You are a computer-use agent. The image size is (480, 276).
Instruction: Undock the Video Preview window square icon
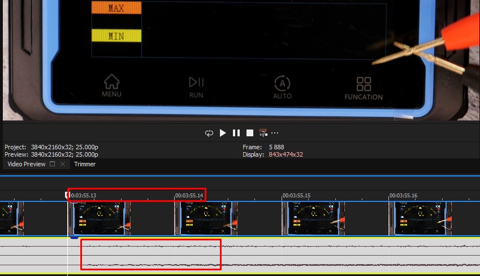click(x=53, y=164)
